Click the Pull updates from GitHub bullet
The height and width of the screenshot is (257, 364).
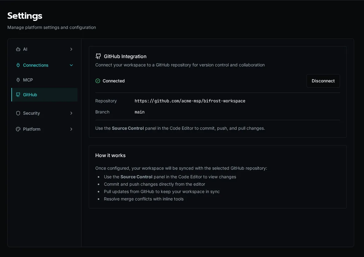(x=162, y=192)
